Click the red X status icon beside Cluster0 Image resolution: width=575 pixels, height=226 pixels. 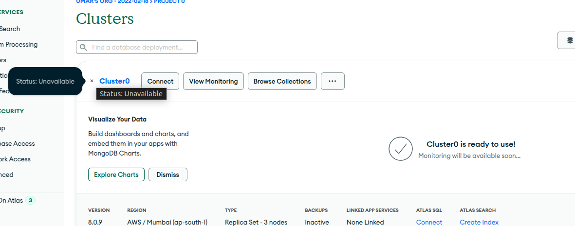click(92, 81)
